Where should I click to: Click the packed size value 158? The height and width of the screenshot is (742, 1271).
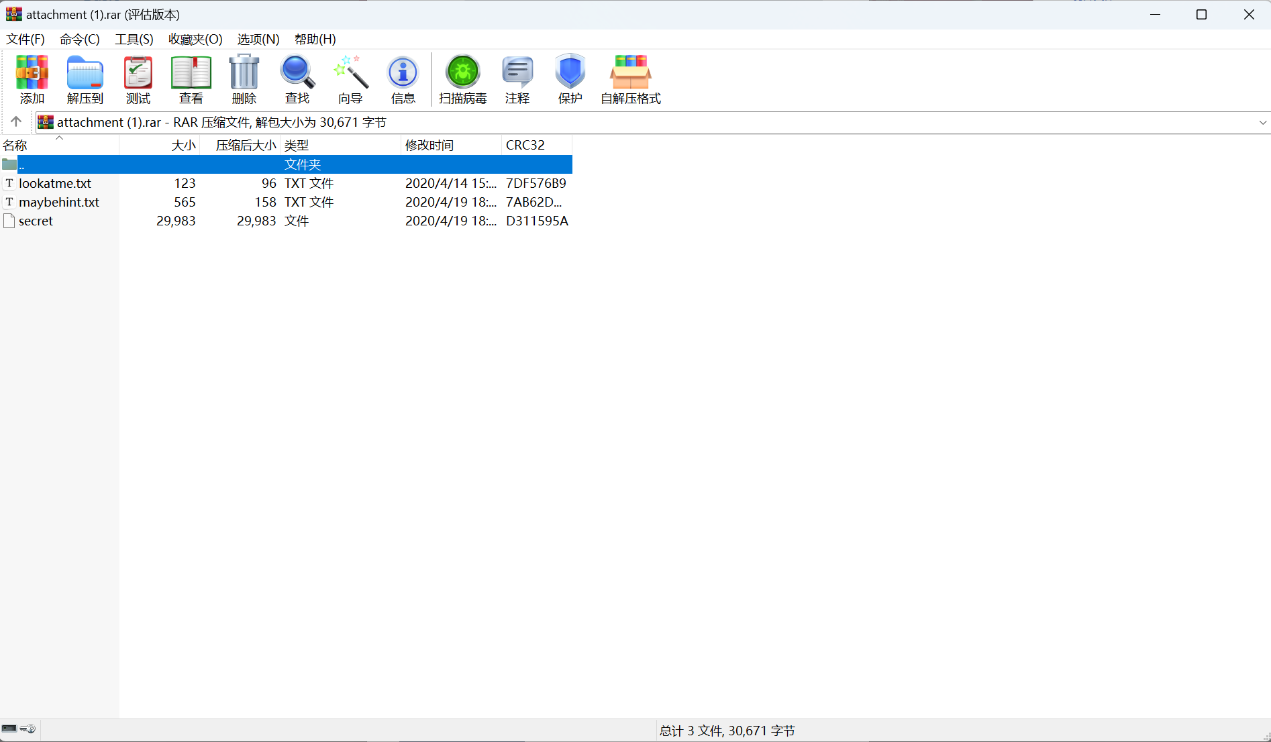[266, 202]
